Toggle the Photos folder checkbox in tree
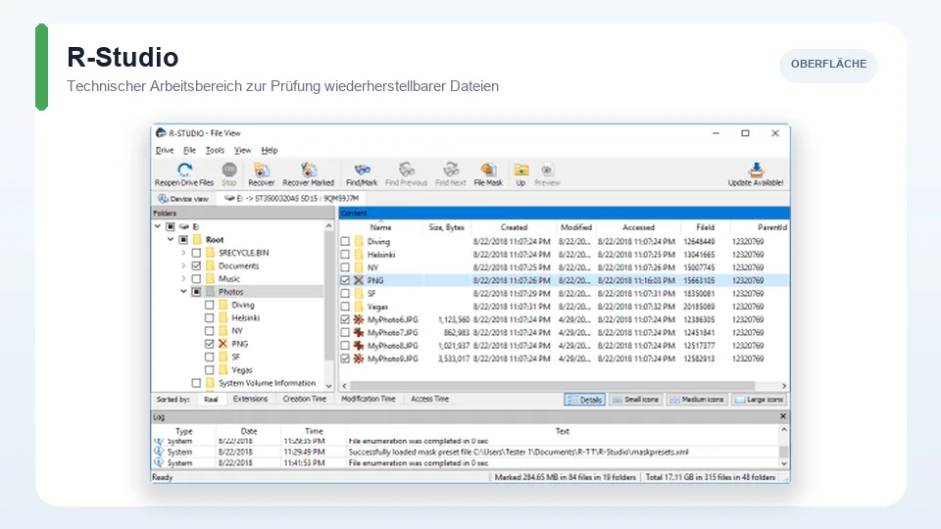Screen dimensions: 941x529 (x=196, y=292)
